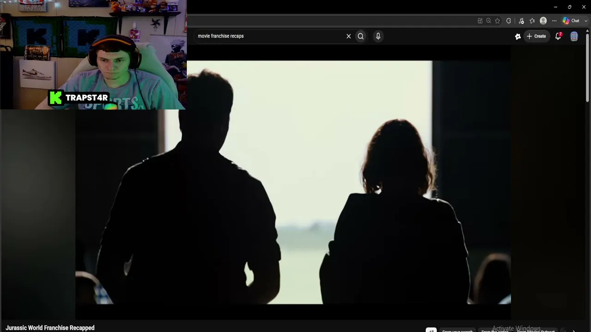The image size is (591, 332).
Task: Click the star badge icon beside Create
Action: 518,36
